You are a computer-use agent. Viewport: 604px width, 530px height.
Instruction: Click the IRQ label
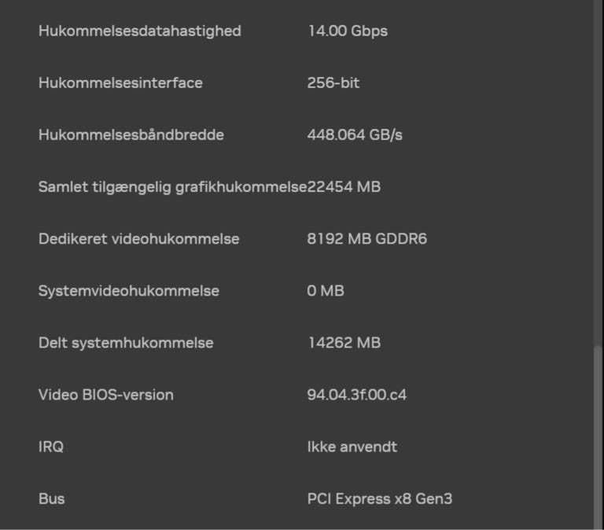(51, 447)
